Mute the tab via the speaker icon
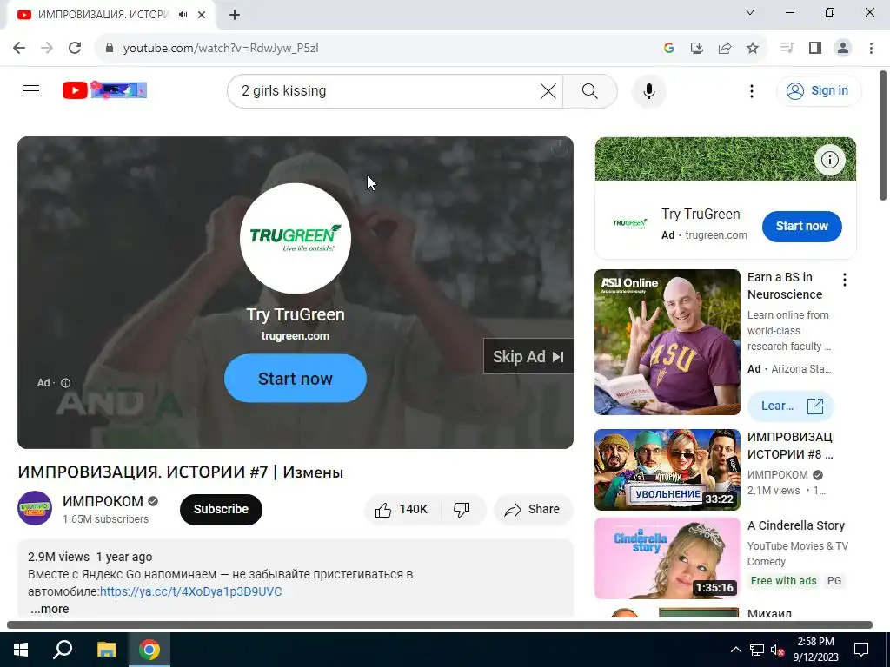Image resolution: width=890 pixels, height=667 pixels. tap(183, 15)
